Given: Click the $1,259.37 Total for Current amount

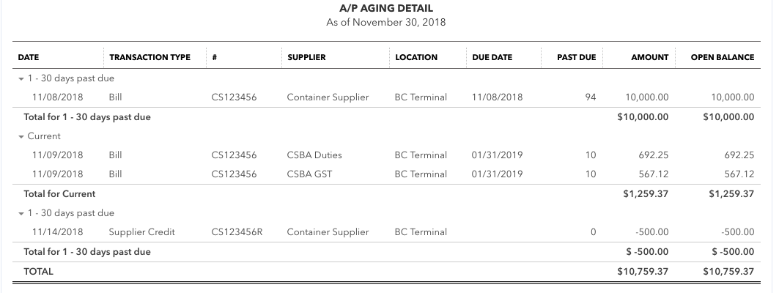Looking at the screenshot, I should click(646, 193).
